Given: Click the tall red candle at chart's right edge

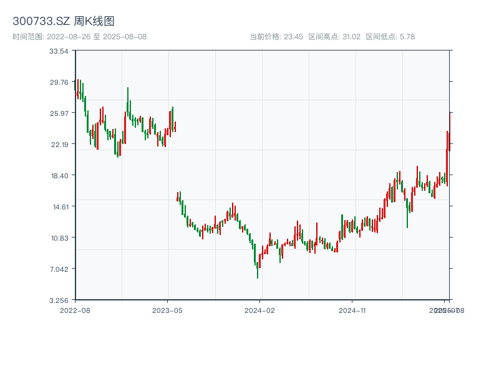Looking at the screenshot, I should click(x=447, y=159).
